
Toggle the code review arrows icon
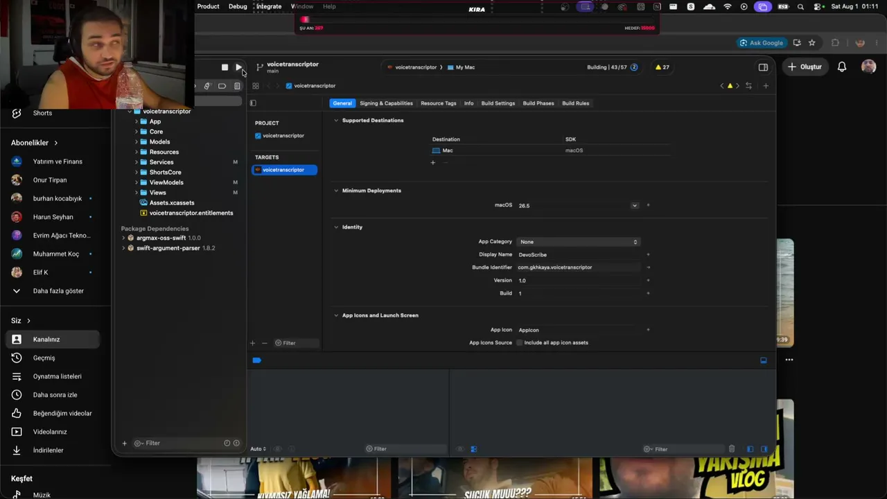coord(748,86)
